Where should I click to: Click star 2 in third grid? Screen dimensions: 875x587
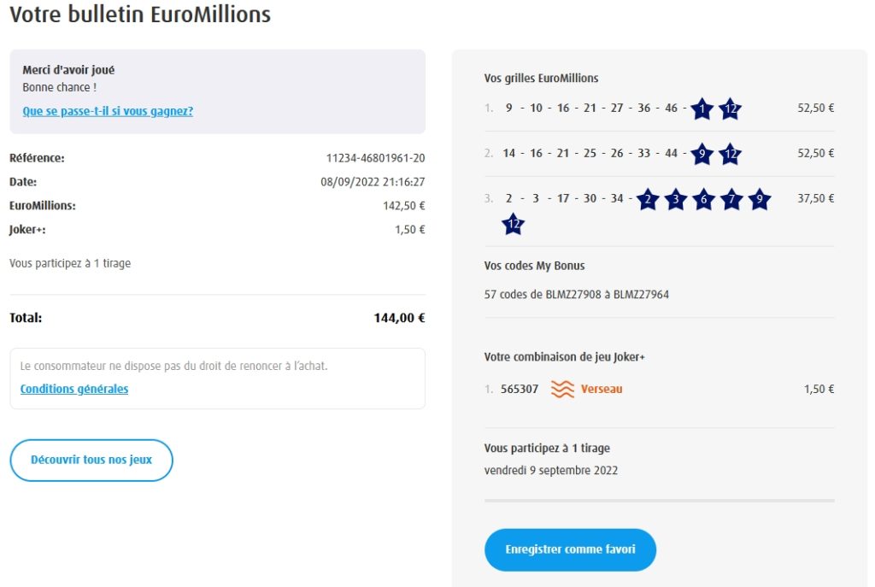647,200
